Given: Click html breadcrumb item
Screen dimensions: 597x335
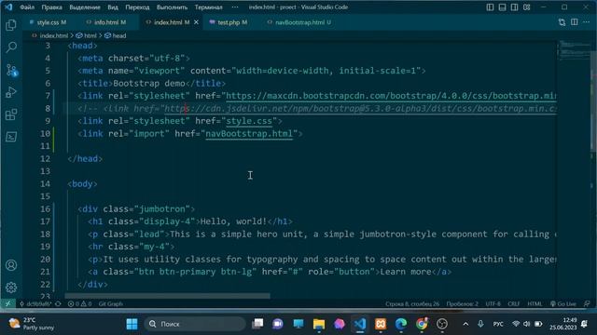Looking at the screenshot, I should (90, 35).
